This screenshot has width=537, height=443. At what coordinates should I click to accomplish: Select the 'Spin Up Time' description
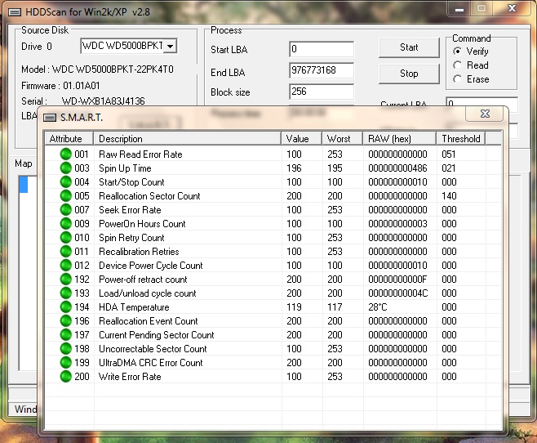(125, 168)
